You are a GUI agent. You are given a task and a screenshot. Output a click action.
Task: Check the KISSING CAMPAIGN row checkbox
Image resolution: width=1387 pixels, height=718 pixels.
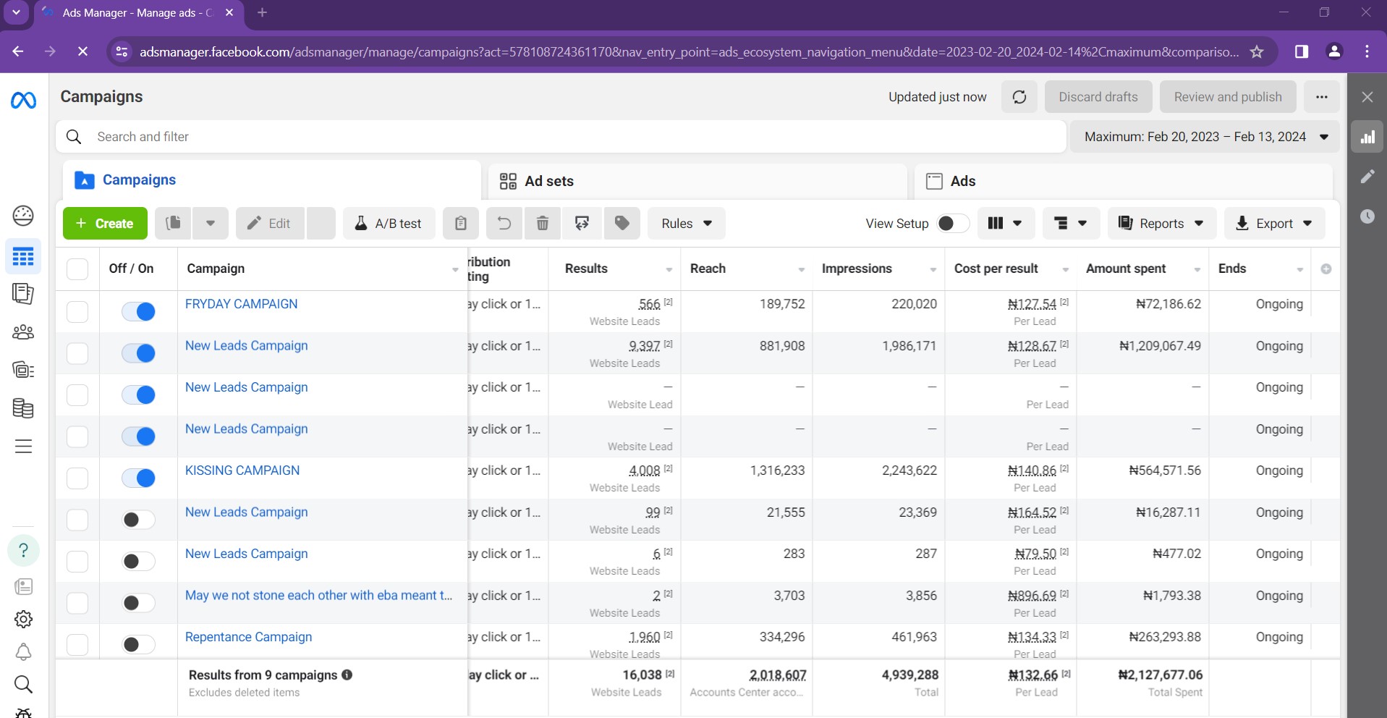77,478
